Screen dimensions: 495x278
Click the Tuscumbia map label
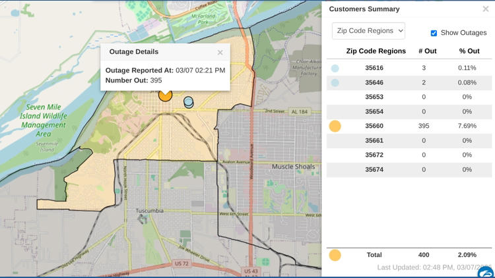(x=150, y=211)
